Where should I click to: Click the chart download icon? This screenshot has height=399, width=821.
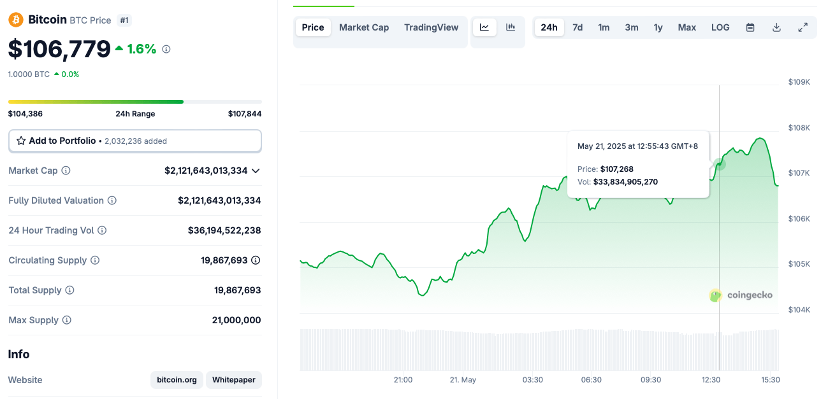pos(776,27)
